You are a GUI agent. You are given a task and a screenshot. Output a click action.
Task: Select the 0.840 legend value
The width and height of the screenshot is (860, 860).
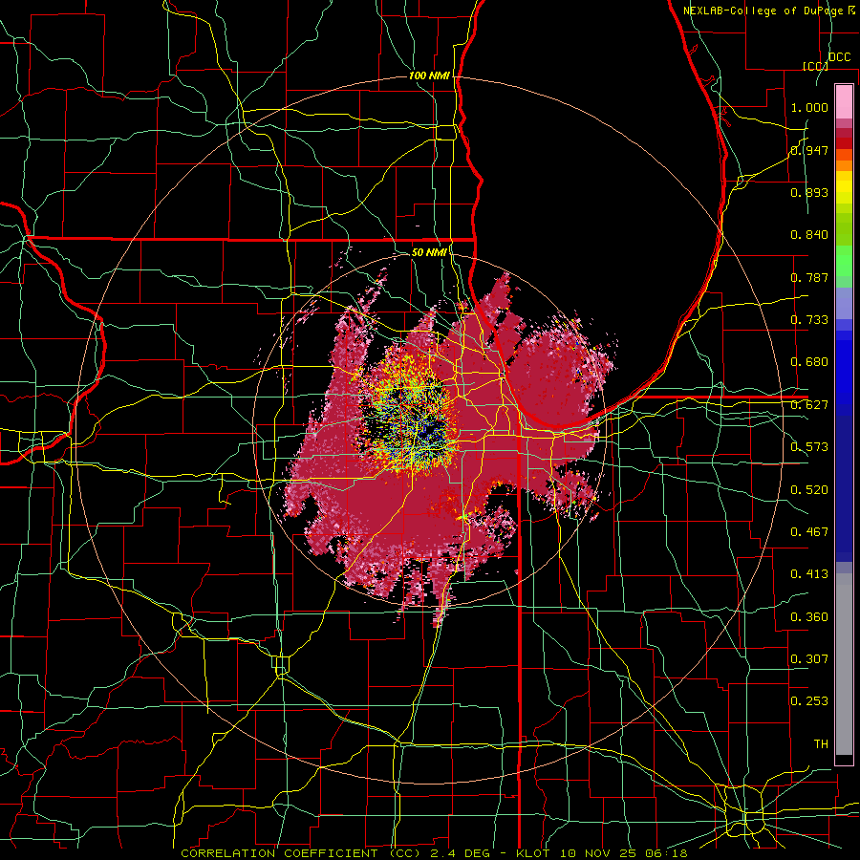click(x=809, y=235)
